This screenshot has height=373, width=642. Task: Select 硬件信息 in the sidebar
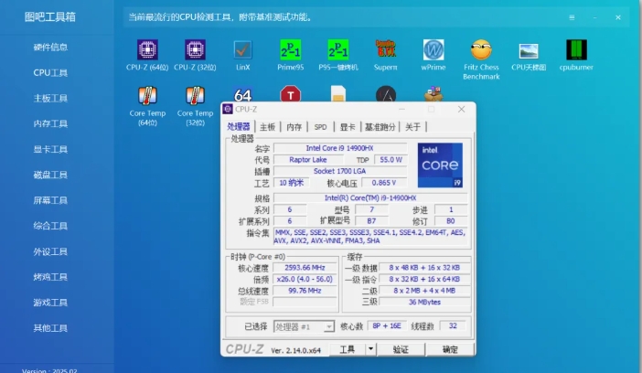(x=50, y=48)
